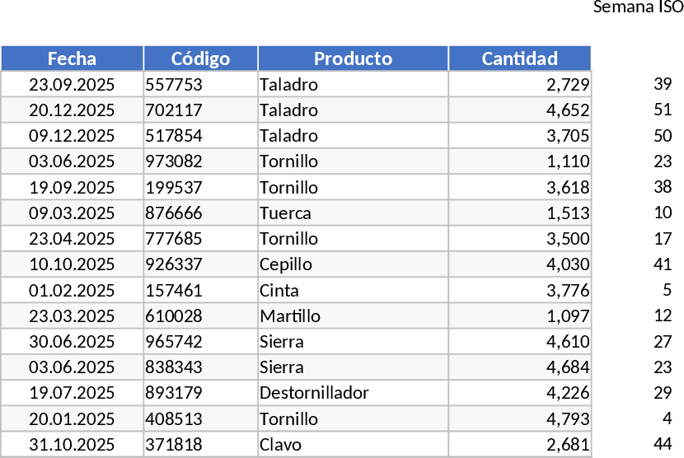Click quantity cell 4,793
Viewport: 684px width, 458px height.
(519, 418)
